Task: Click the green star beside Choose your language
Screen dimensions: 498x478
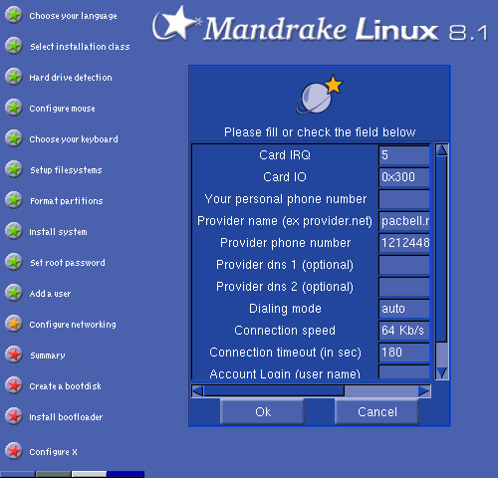Action: click(14, 15)
